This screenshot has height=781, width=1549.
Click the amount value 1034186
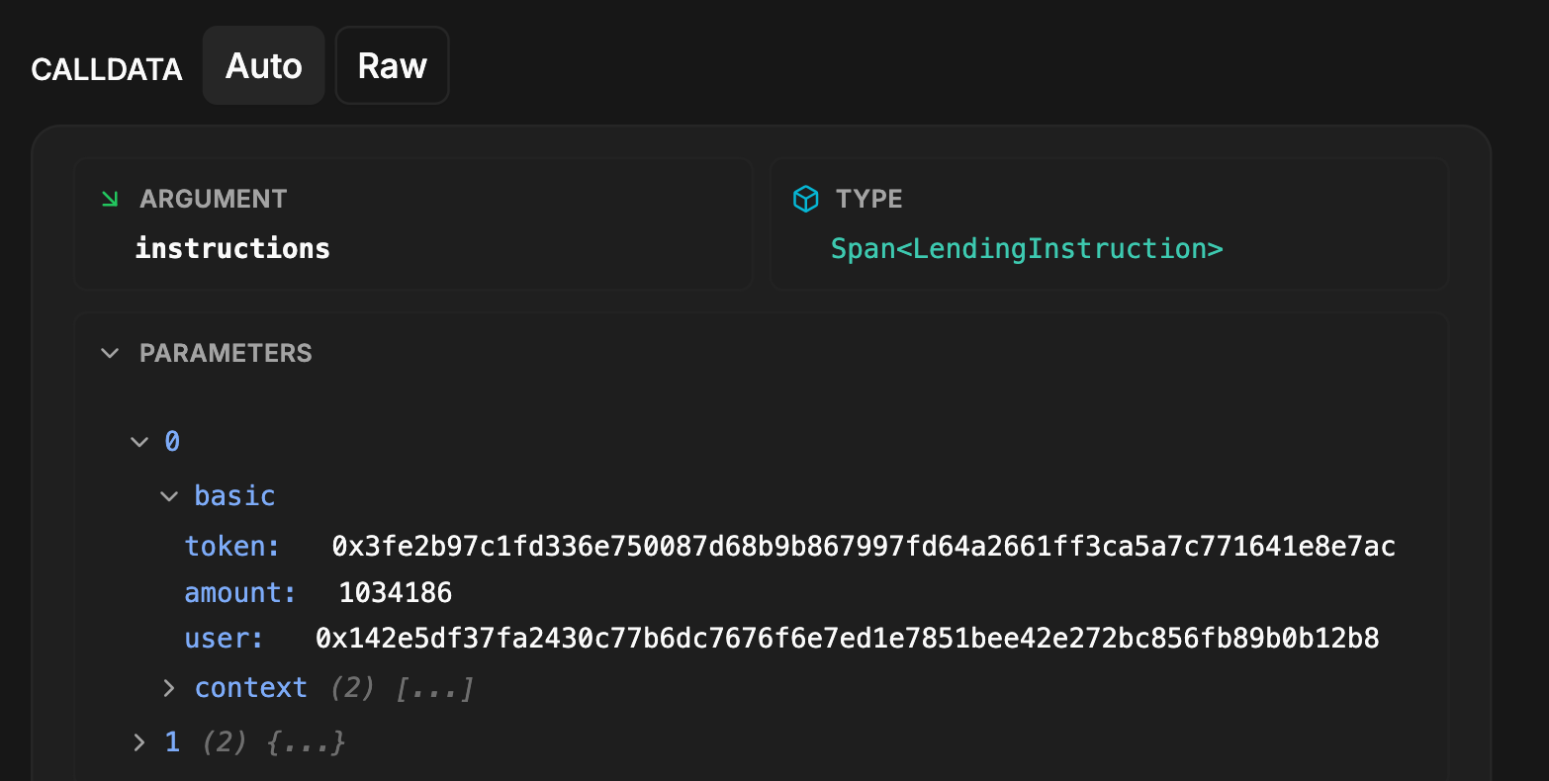click(x=395, y=592)
